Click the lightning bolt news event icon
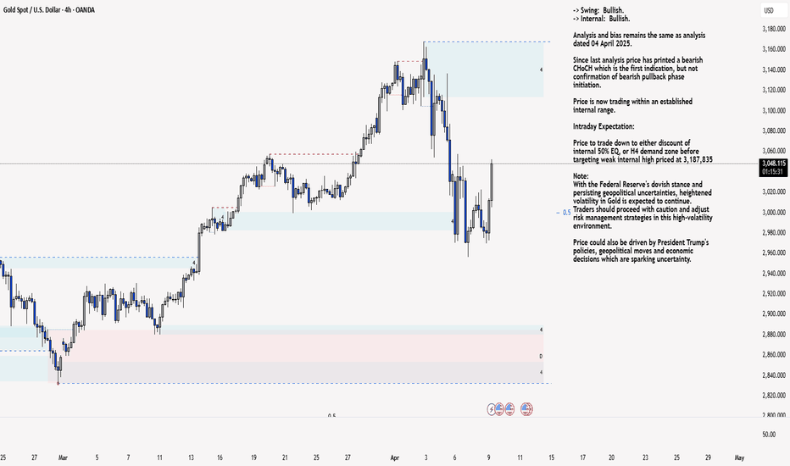790x466 pixels. (492, 409)
